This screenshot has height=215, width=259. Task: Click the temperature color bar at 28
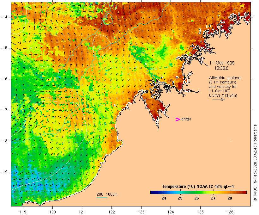[x=230, y=192]
